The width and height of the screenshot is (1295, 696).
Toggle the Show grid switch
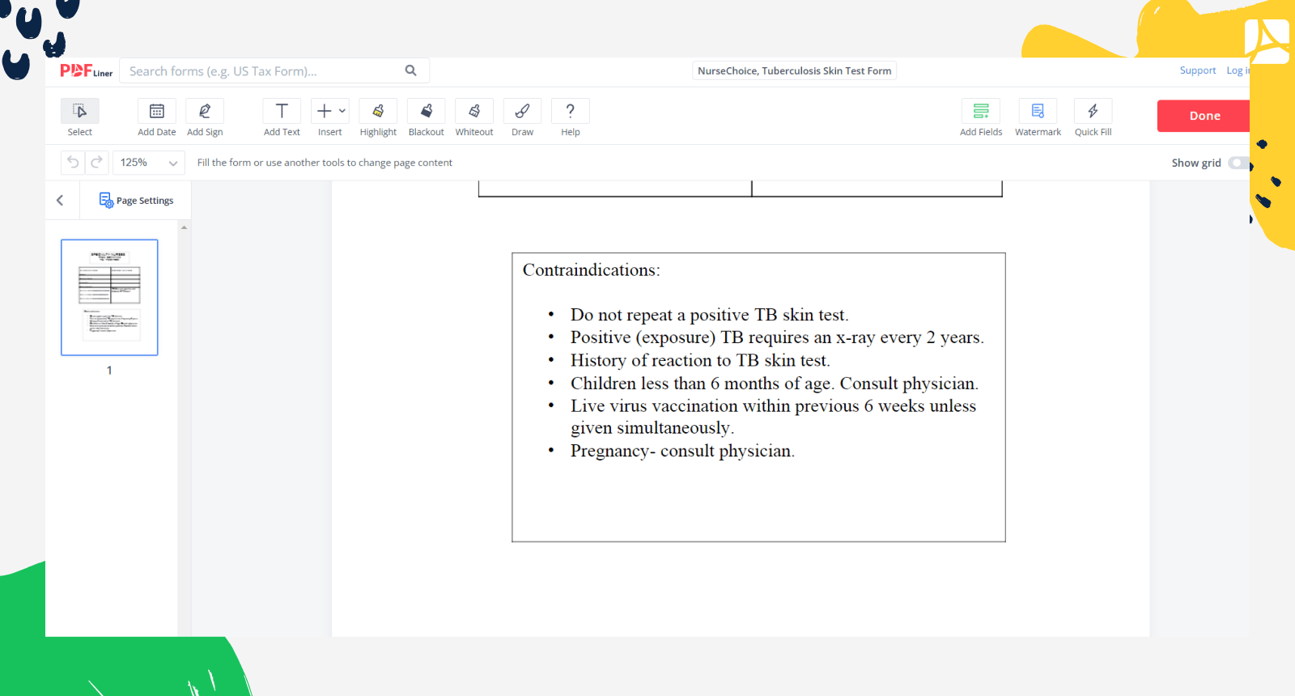(1238, 163)
